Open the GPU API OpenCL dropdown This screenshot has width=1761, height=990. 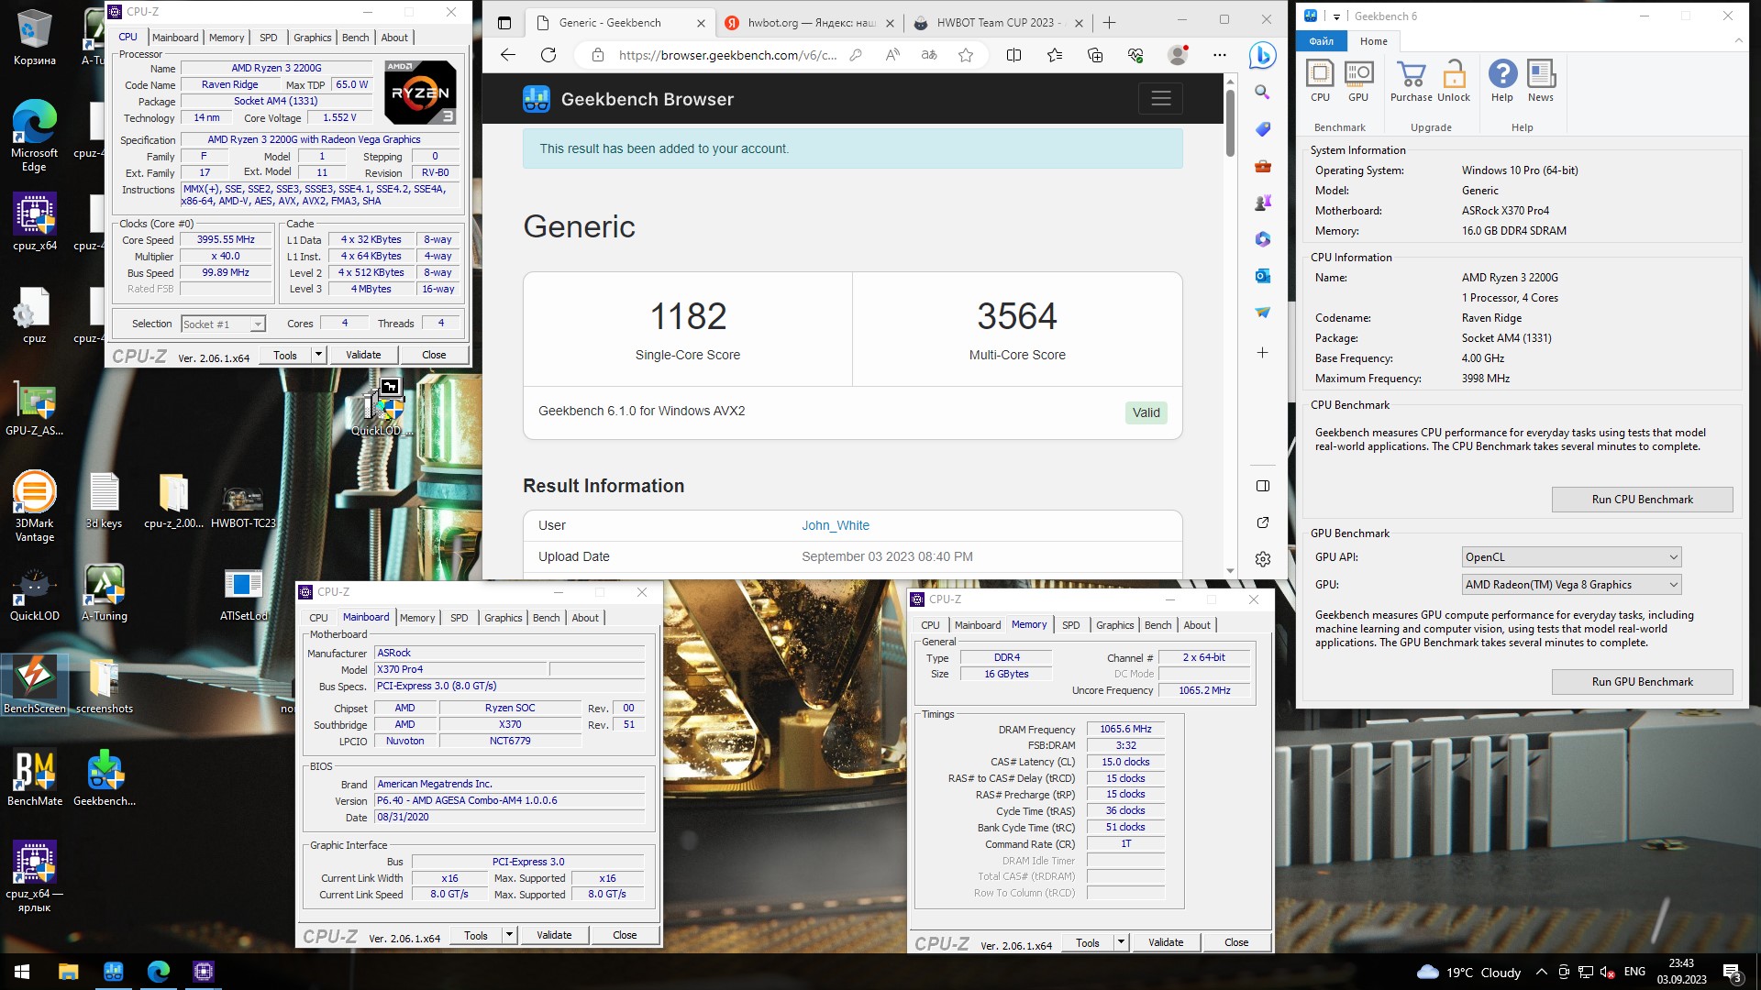point(1571,557)
